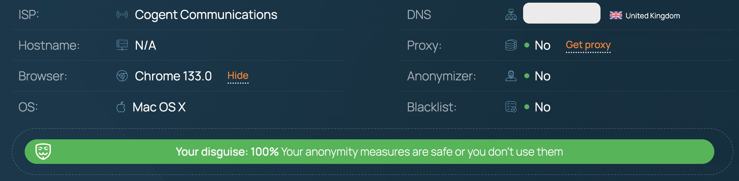Click the Proxy database stack icon

tap(511, 45)
